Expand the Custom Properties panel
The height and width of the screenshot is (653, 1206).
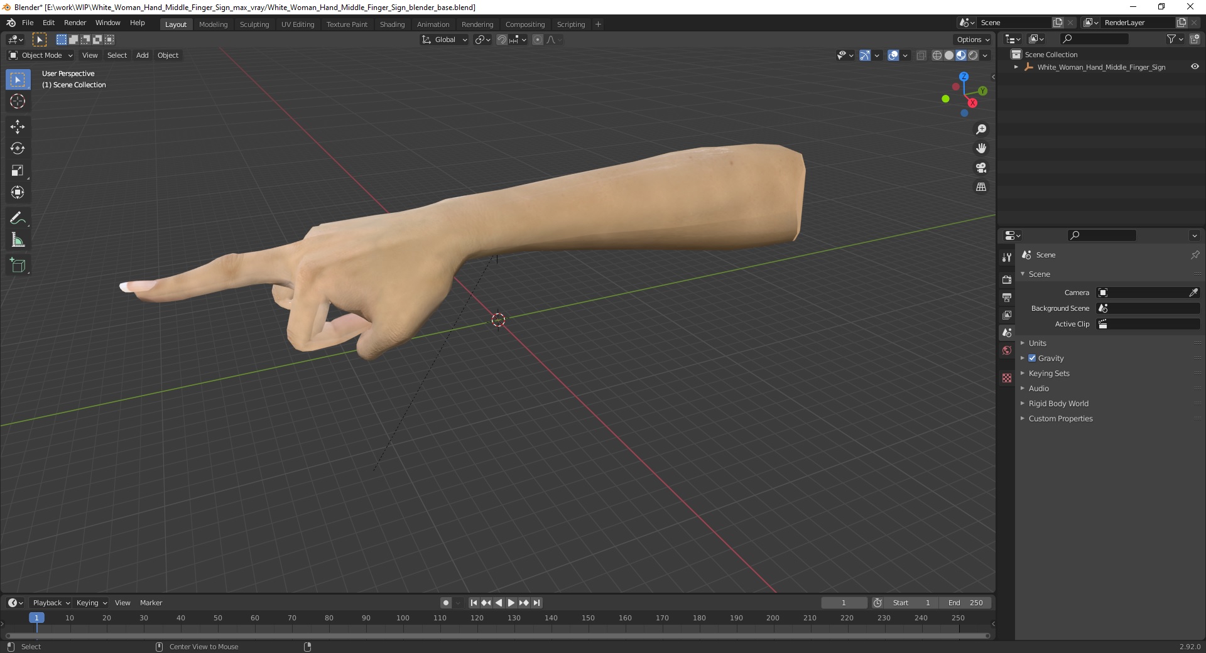click(x=1060, y=418)
